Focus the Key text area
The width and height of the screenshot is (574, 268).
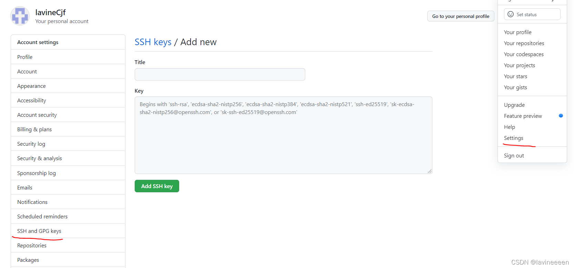pyautogui.click(x=283, y=135)
